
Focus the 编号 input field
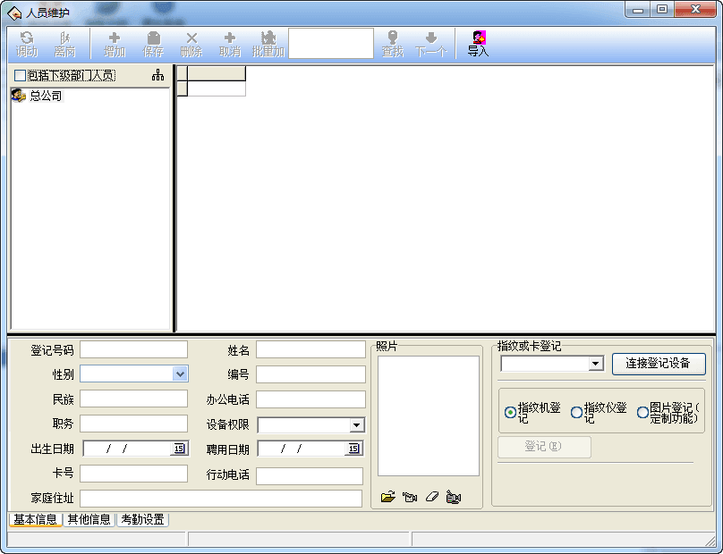pos(310,374)
